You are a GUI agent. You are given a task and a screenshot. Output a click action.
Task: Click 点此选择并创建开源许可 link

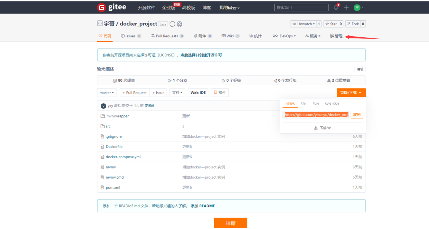click(201, 55)
